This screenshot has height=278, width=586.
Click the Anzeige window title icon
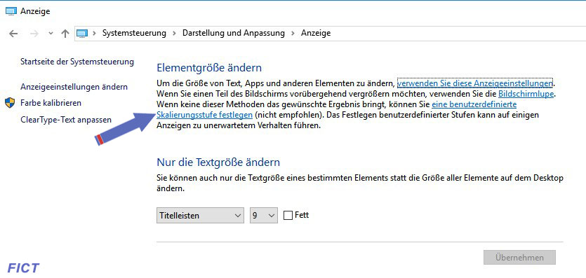11,11
